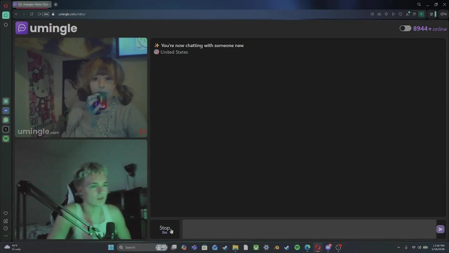Open Xbox app from the taskbar
This screenshot has width=449, height=253.
(256, 247)
